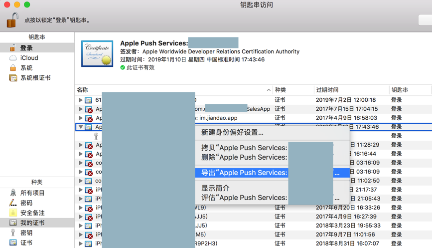Screen dimensions: 432x248
Task: Click the Apple Push Services title in details pane
Action: pyautogui.click(x=154, y=43)
